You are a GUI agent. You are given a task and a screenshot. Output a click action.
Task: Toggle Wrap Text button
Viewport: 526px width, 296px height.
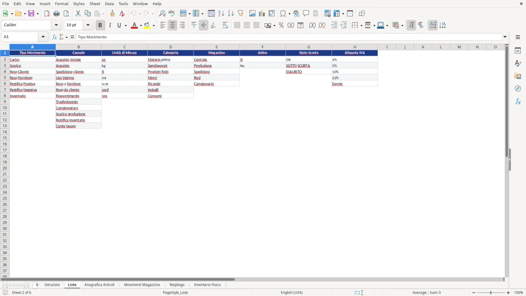225,25
